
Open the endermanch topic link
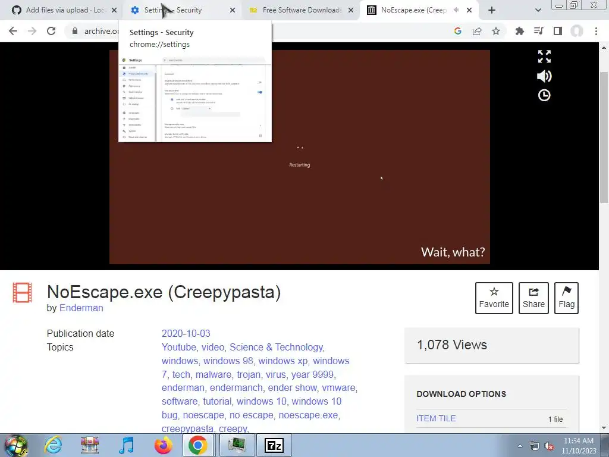236,387
